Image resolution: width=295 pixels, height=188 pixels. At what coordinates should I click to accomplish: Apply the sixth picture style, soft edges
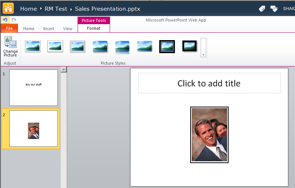pyautogui.click(x=145, y=46)
